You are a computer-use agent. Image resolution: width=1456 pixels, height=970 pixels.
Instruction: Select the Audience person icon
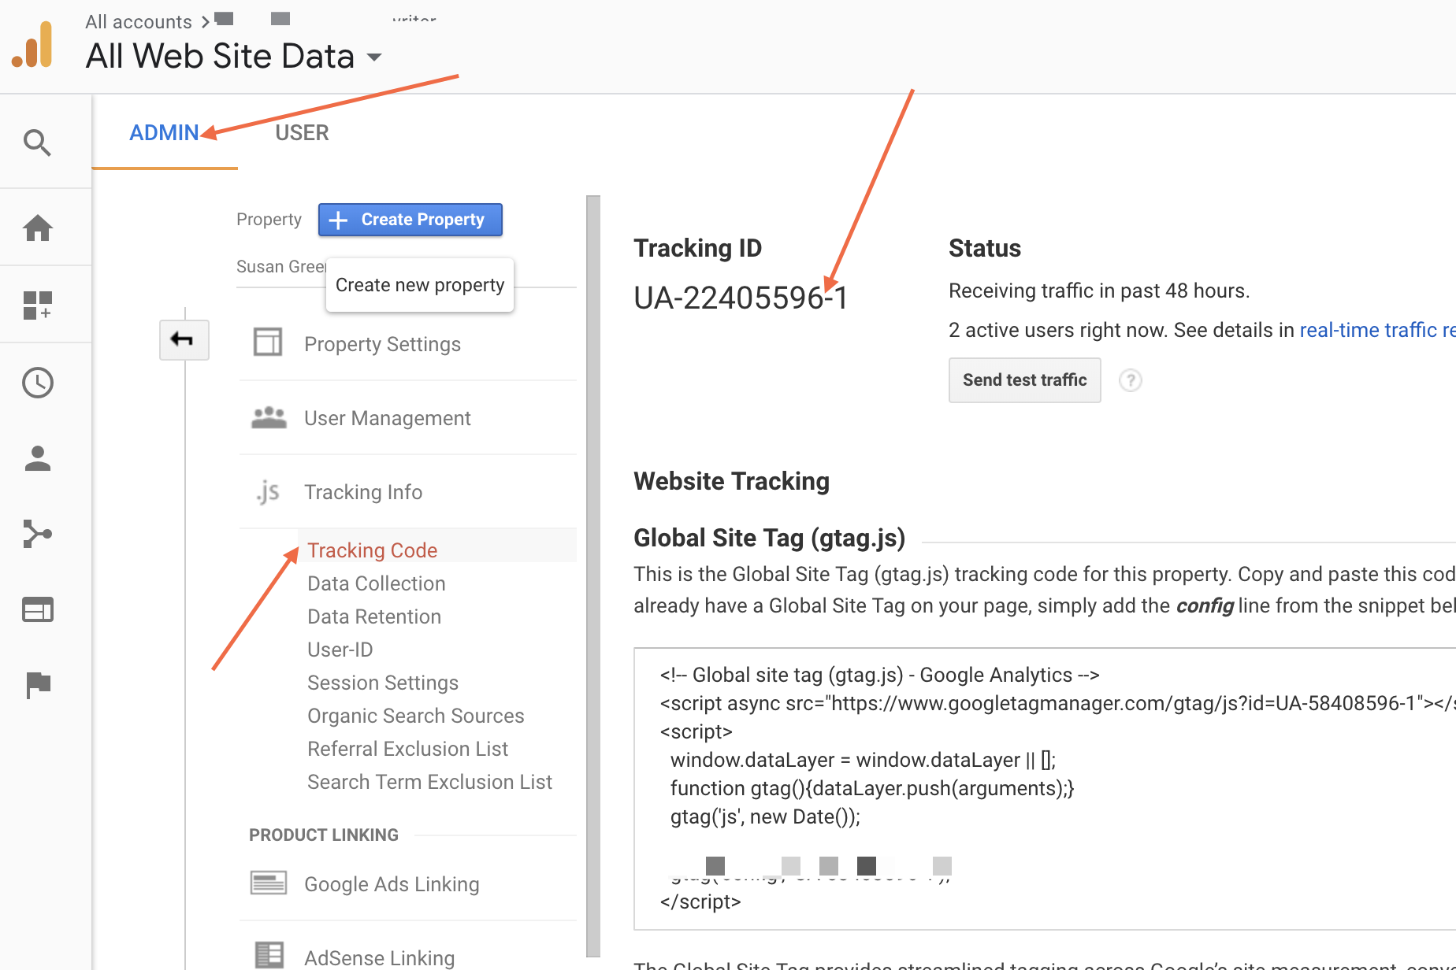click(38, 459)
